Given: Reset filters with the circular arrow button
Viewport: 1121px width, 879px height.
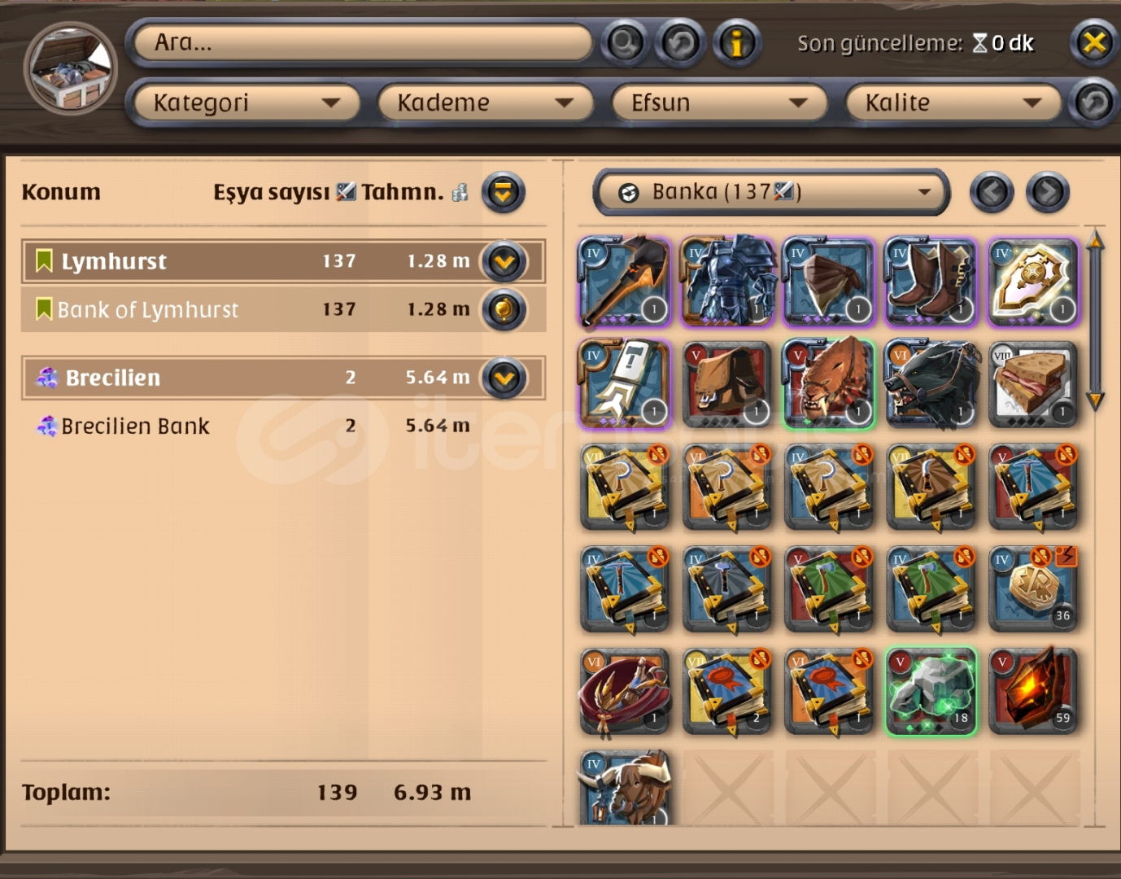Looking at the screenshot, I should pos(1093,103).
